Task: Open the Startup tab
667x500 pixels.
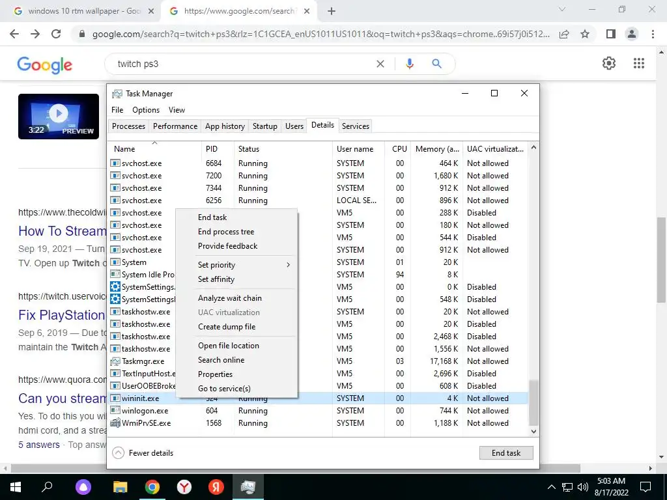Action: (264, 126)
